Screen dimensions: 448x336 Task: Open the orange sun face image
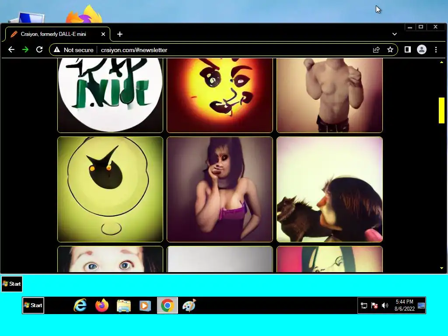pyautogui.click(x=220, y=95)
